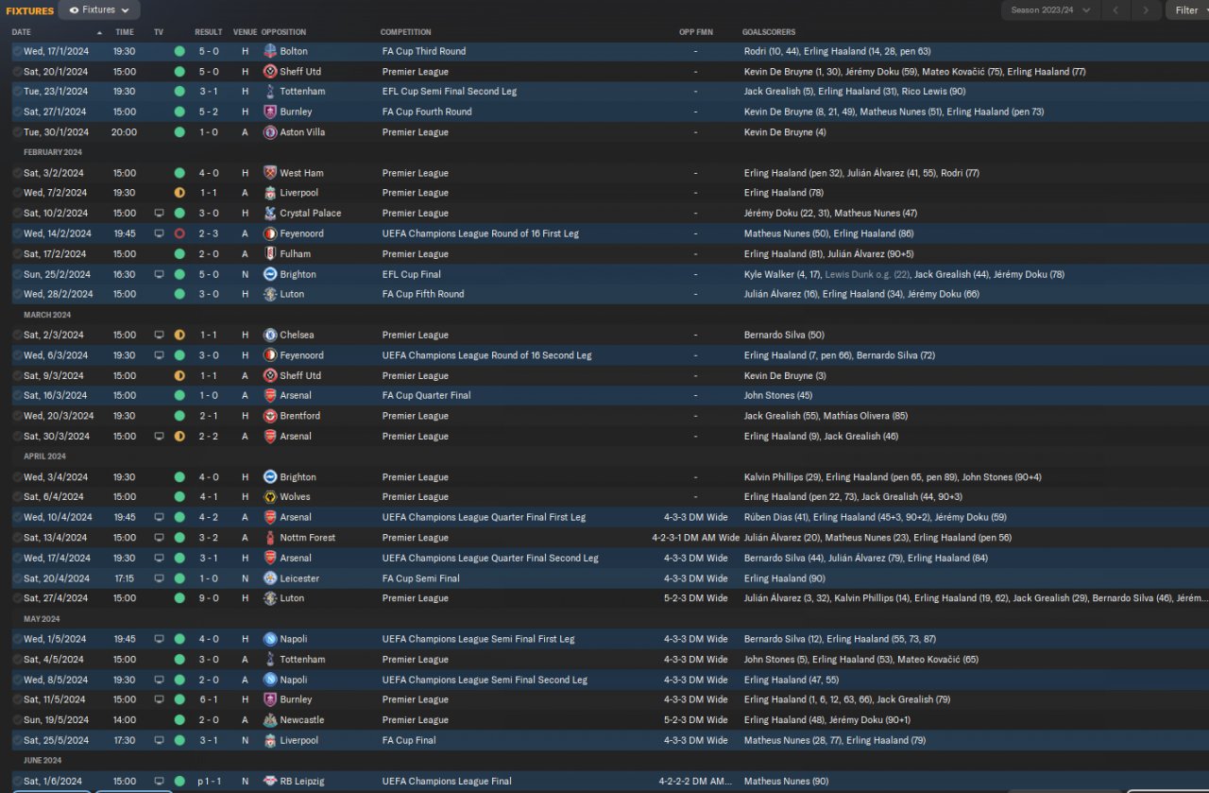Click the TV icon on the Leicester row
The image size is (1209, 793).
point(159,578)
